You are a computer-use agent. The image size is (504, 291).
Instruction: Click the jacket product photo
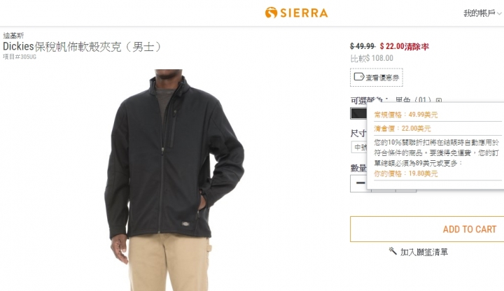point(174,180)
